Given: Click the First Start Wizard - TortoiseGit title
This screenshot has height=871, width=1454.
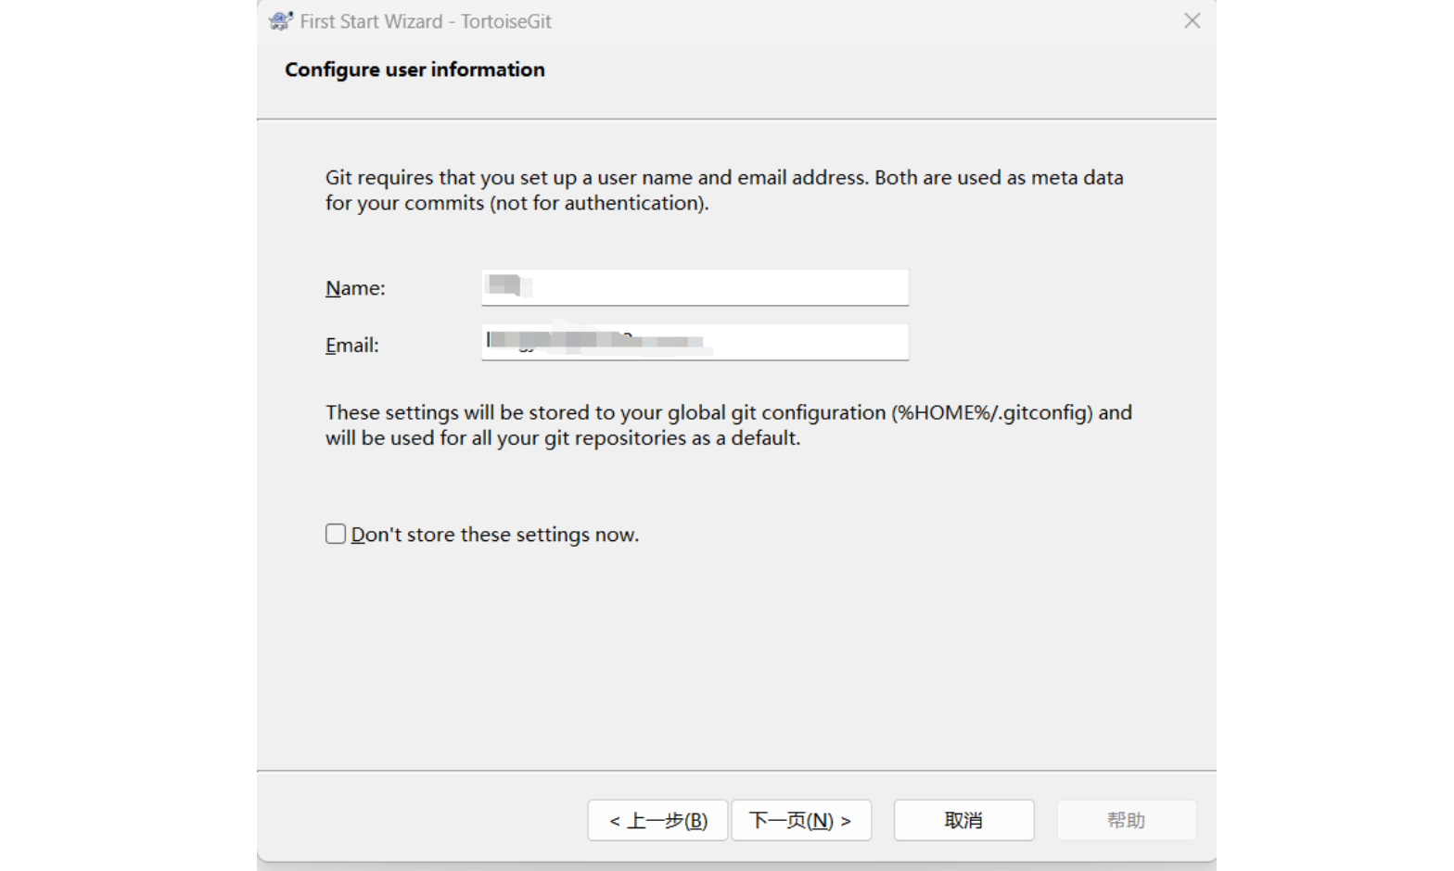Looking at the screenshot, I should point(426,21).
